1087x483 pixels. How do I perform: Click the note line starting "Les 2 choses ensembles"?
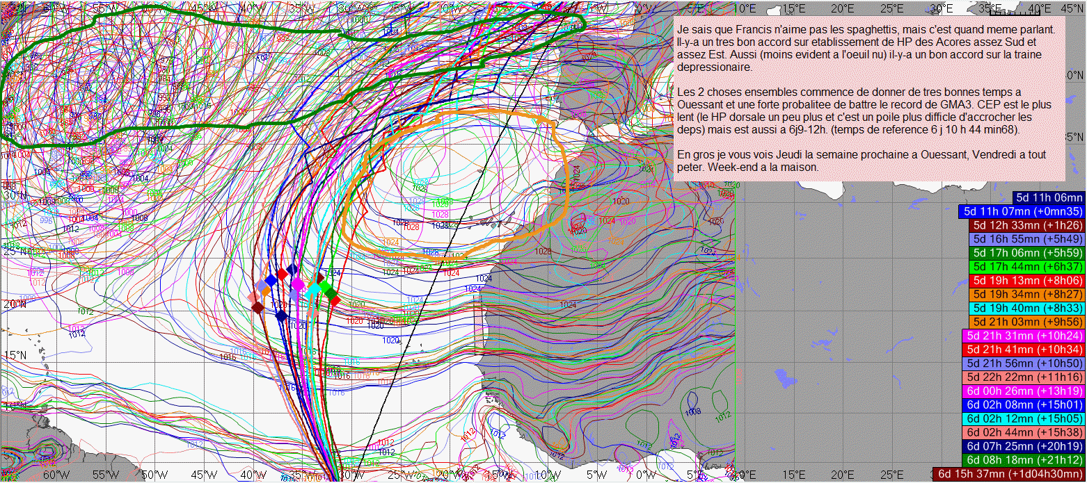click(x=849, y=92)
